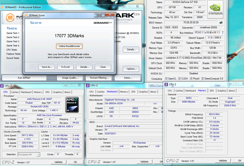Select SPD tab in the Memory CPU-Z window
Viewport: 244px width, 166px height.
211,91
